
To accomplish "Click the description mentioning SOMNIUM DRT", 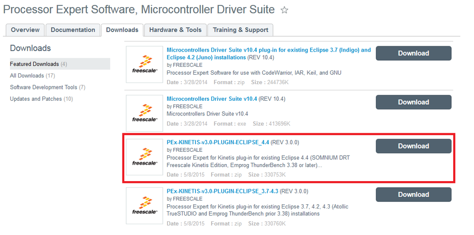I will point(259,162).
